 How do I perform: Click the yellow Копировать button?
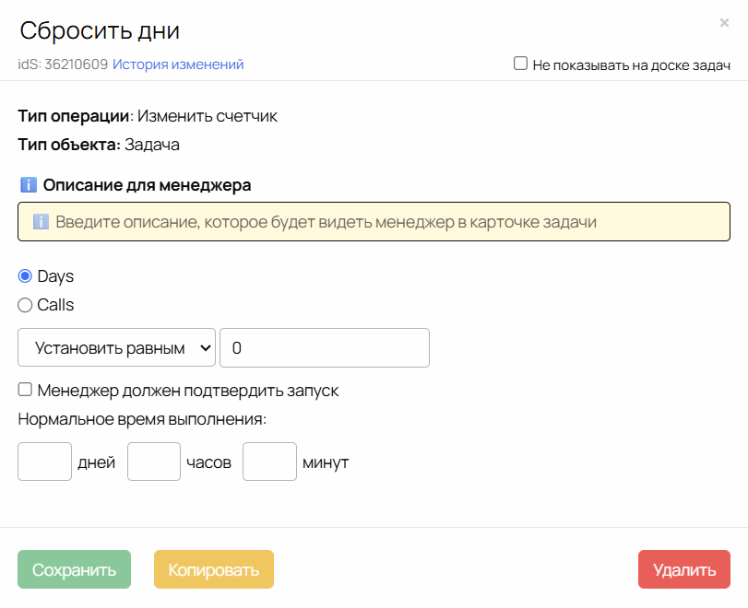[214, 569]
